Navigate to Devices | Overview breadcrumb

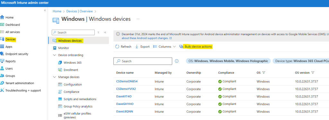tap(80, 11)
